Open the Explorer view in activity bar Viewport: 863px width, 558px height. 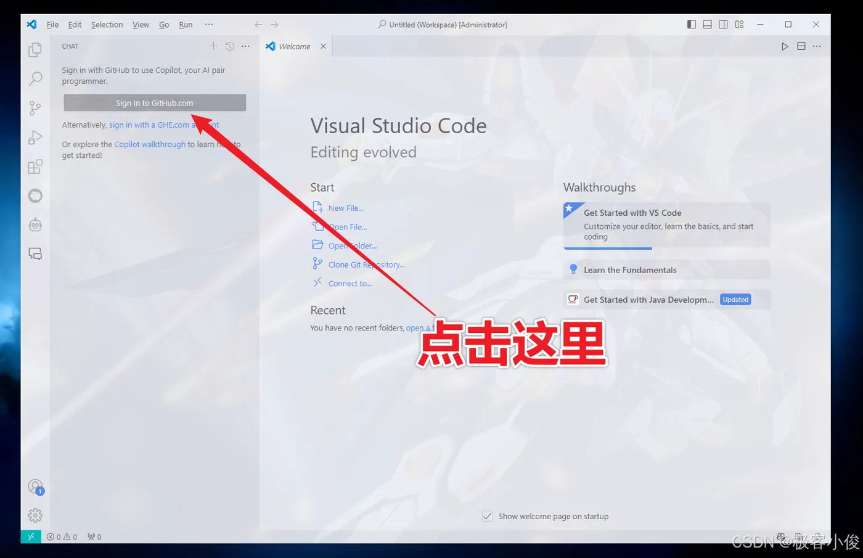point(35,49)
